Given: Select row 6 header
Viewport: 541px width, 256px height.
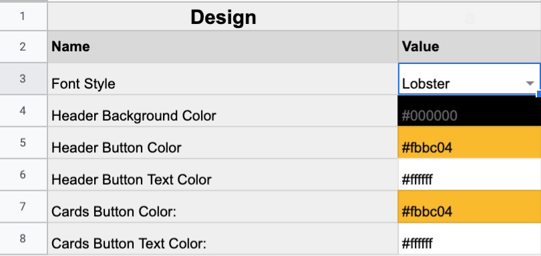Looking at the screenshot, I should [x=23, y=175].
